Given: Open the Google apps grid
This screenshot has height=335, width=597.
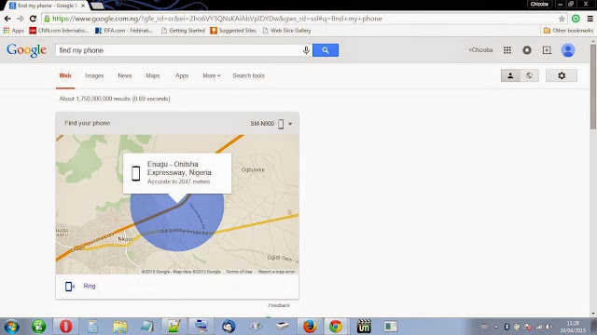Looking at the screenshot, I should [x=507, y=50].
